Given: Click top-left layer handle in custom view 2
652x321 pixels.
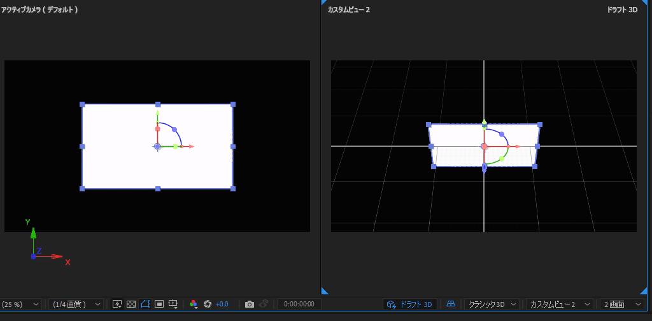Looking at the screenshot, I should point(429,125).
